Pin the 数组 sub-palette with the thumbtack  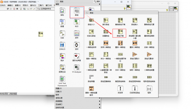click(x=87, y=13)
